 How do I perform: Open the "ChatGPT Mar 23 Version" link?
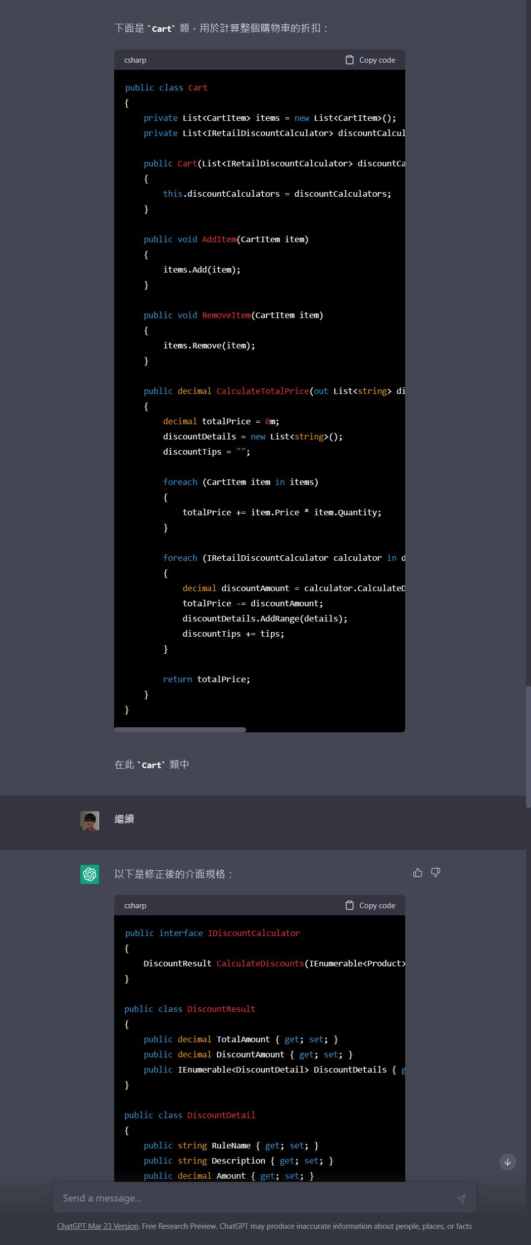click(98, 1226)
